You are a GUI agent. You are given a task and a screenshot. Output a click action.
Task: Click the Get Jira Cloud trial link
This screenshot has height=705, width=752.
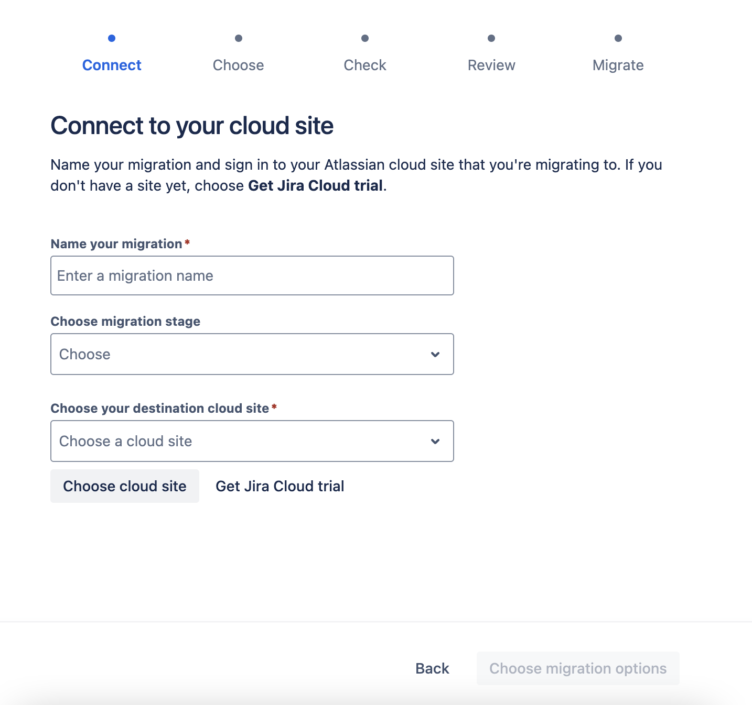280,486
